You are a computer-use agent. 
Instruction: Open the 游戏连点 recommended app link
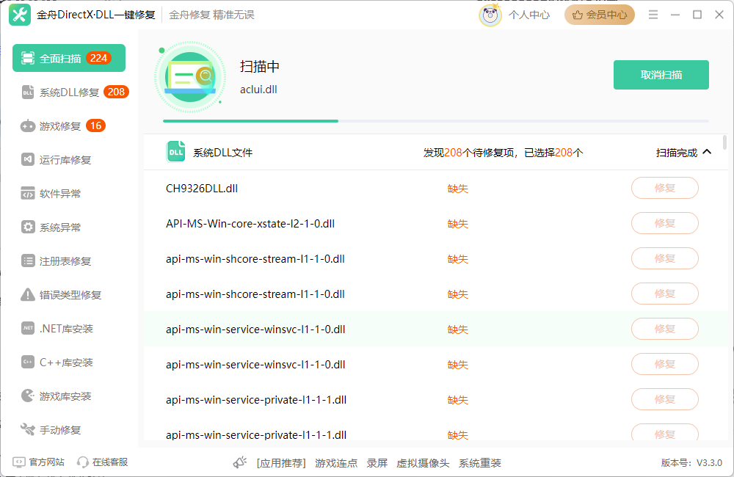[x=336, y=463]
